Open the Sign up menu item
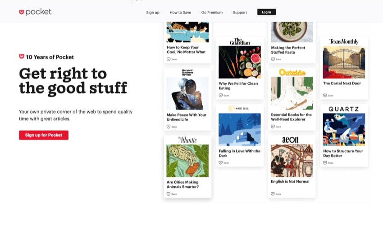383x235 pixels. click(x=153, y=13)
